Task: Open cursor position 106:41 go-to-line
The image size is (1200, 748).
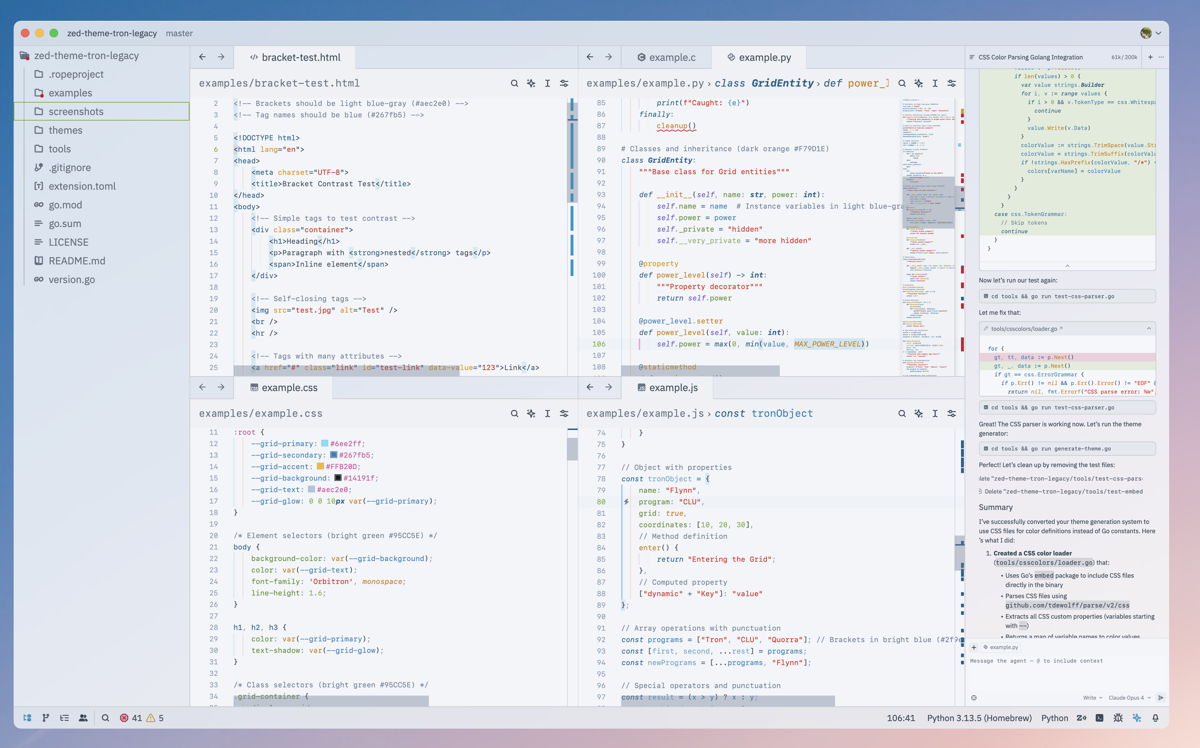Action: click(x=900, y=718)
